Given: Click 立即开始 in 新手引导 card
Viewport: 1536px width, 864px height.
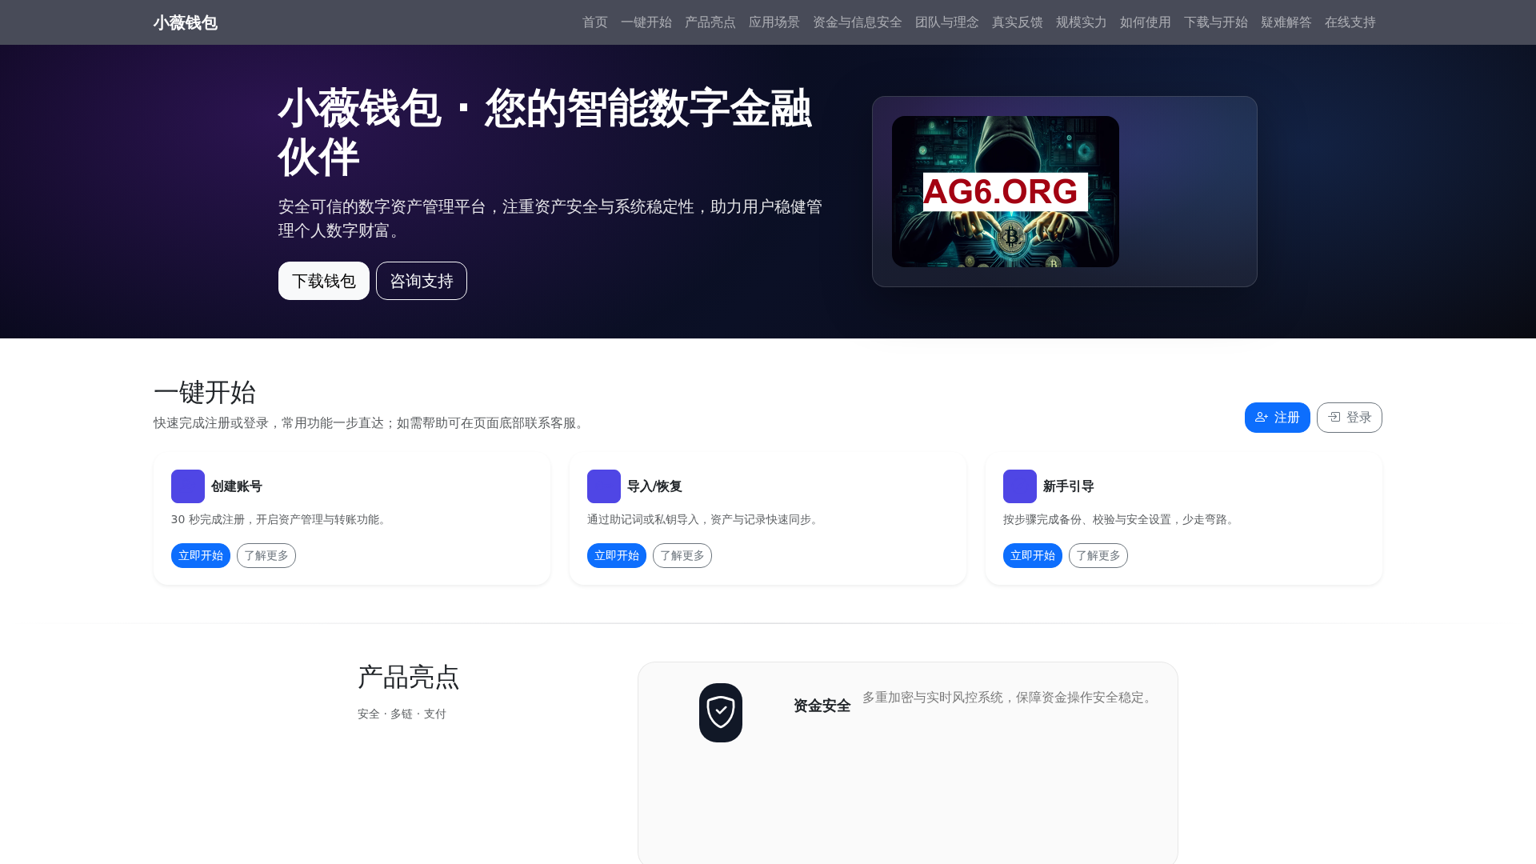Looking at the screenshot, I should [x=1033, y=556].
